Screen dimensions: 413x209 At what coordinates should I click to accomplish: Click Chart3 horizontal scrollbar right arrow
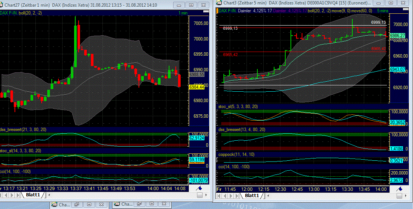coord(406,196)
